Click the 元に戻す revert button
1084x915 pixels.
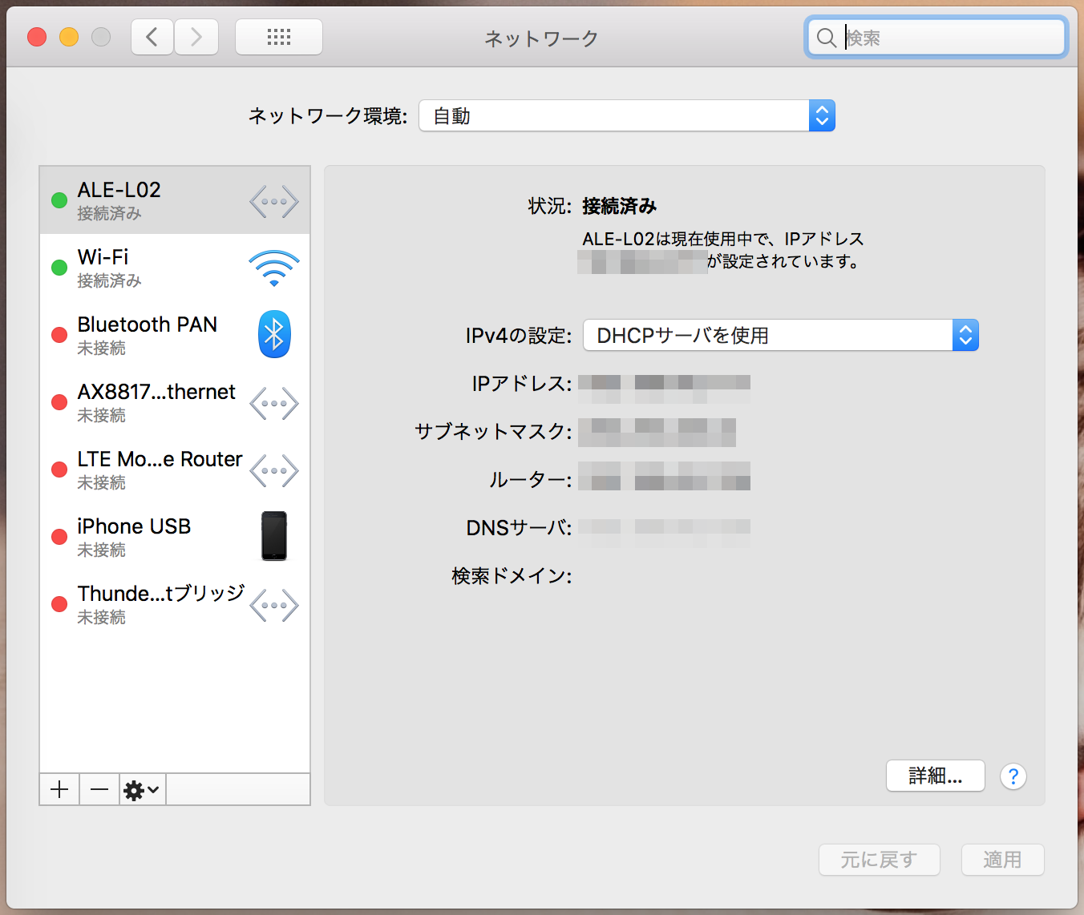pos(879,860)
